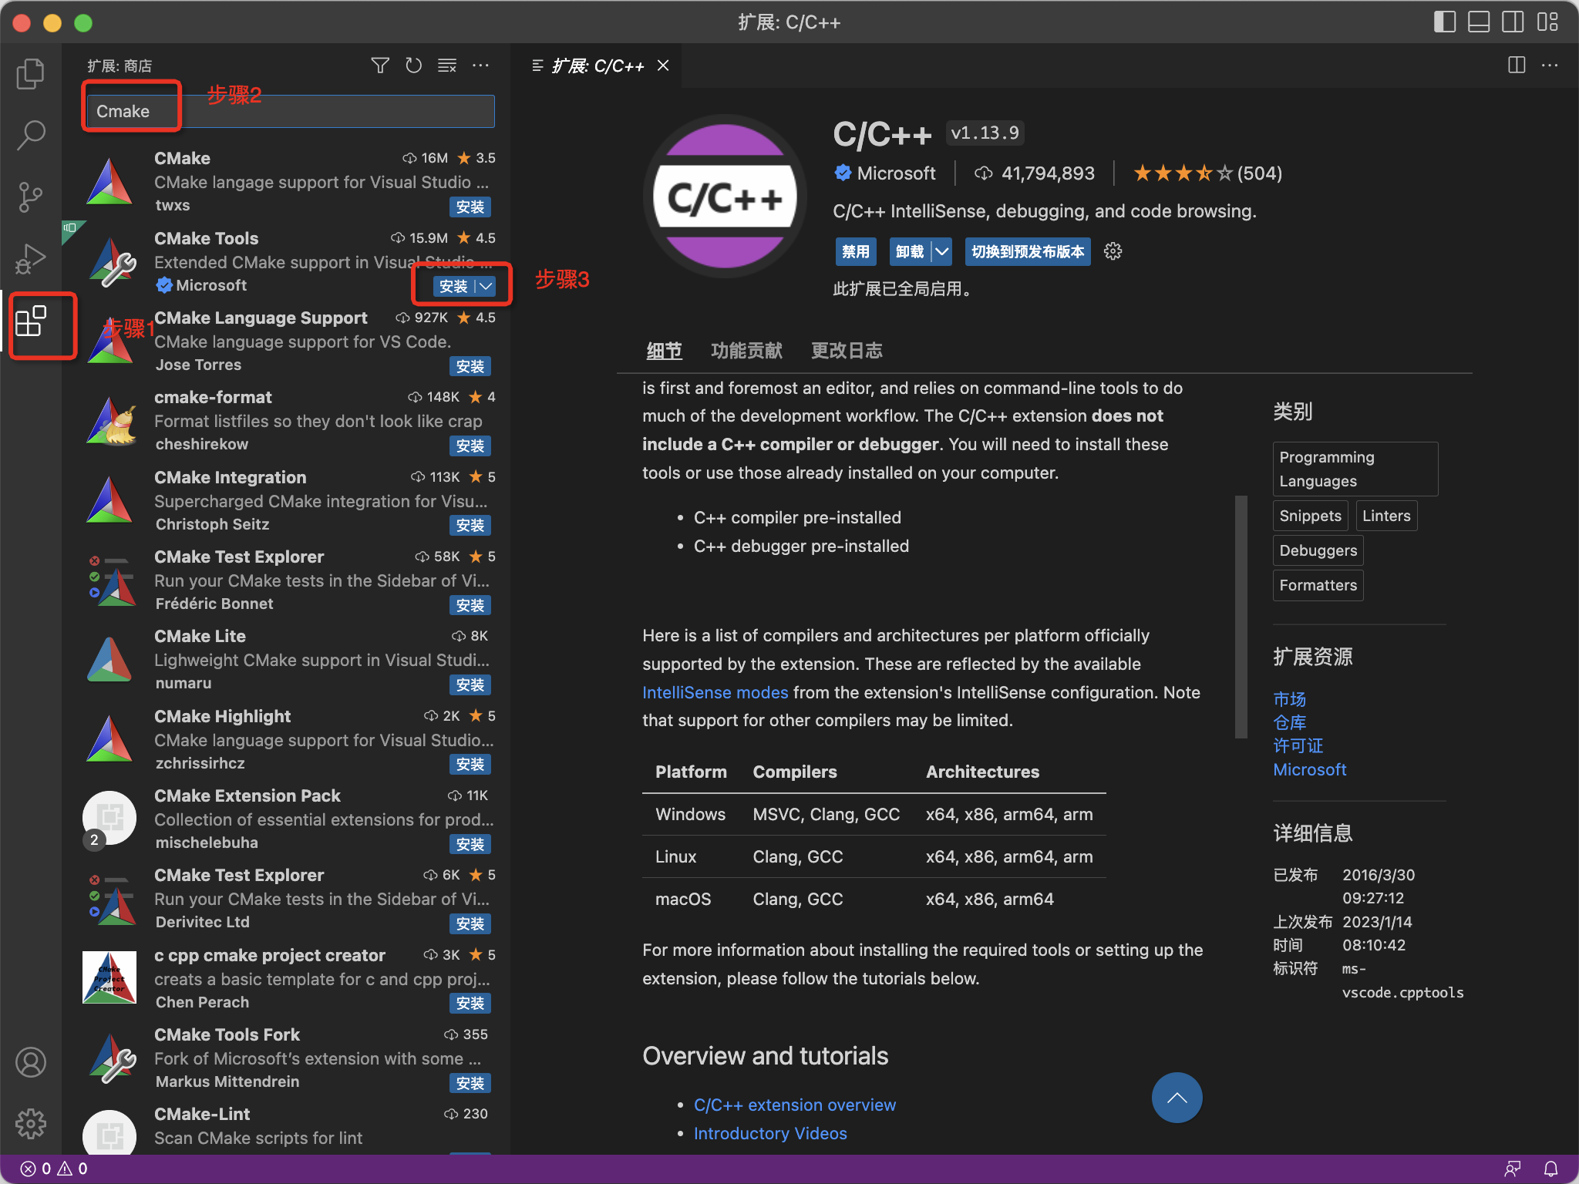The image size is (1579, 1184).
Task: Clear extension search results
Action: click(447, 66)
